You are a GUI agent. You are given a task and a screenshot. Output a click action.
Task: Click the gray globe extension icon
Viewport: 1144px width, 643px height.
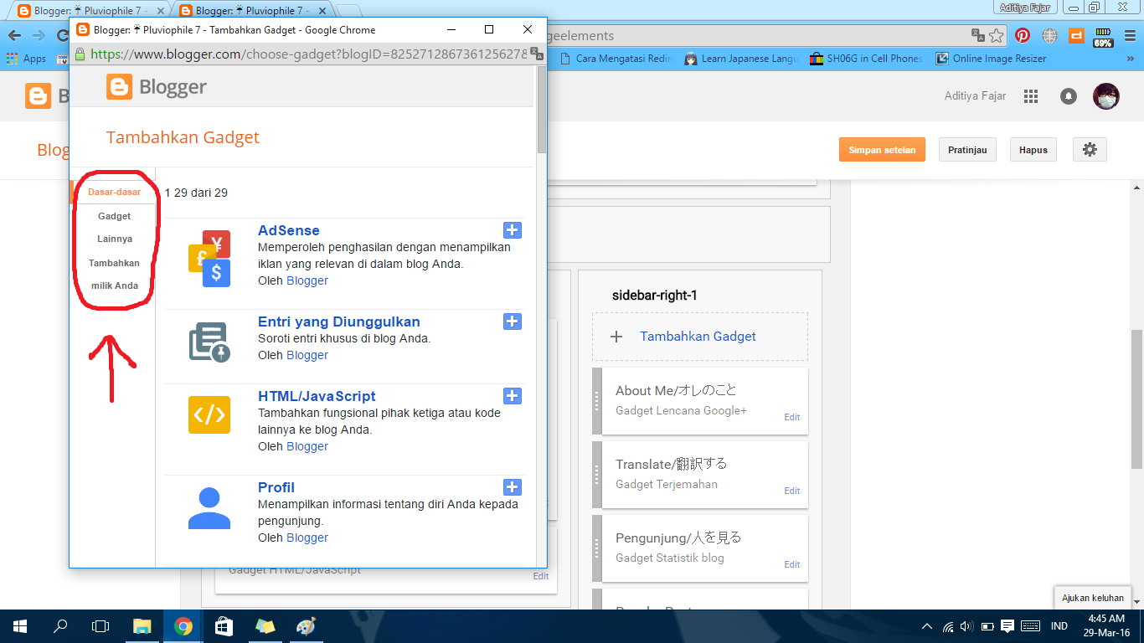coord(1049,35)
